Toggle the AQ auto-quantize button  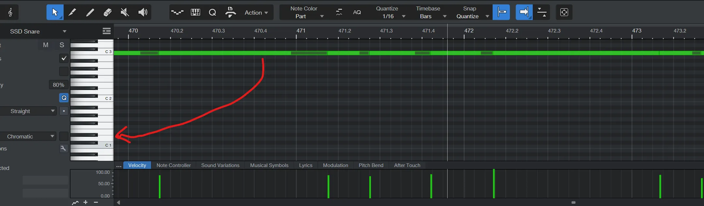[x=357, y=12]
